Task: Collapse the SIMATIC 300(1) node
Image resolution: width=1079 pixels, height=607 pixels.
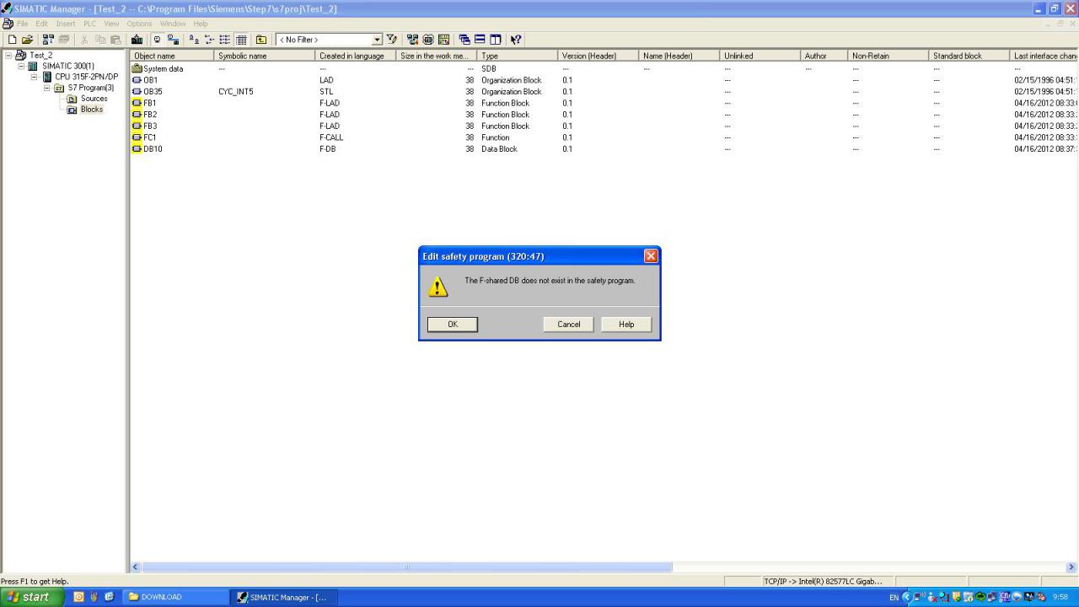Action: [22, 66]
